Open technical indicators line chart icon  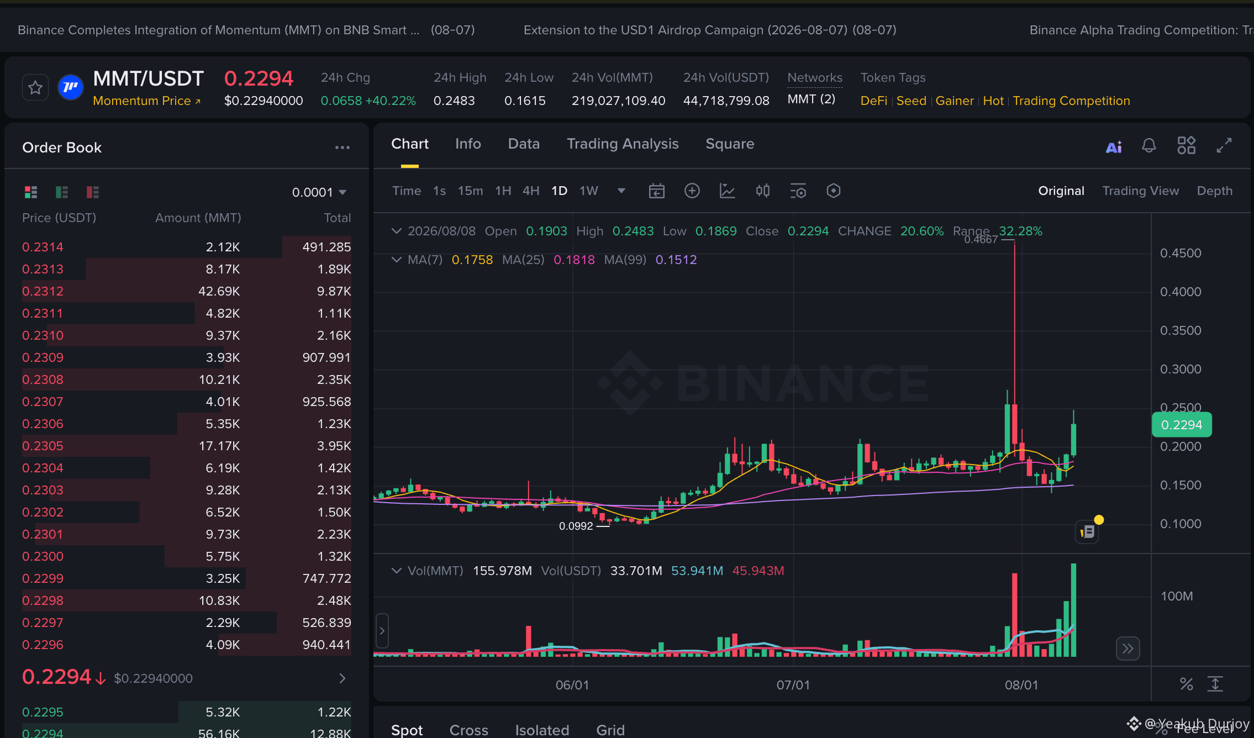point(728,191)
